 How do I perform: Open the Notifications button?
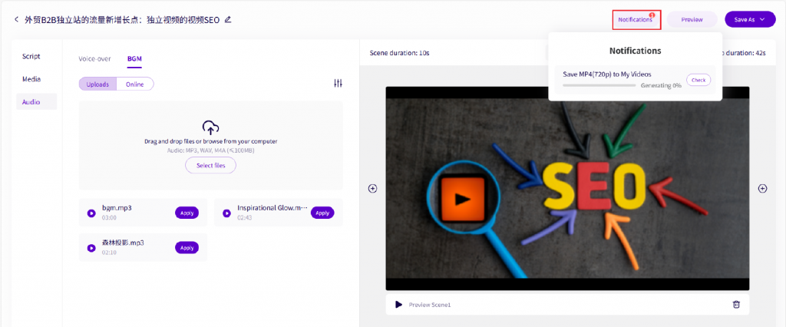point(636,19)
